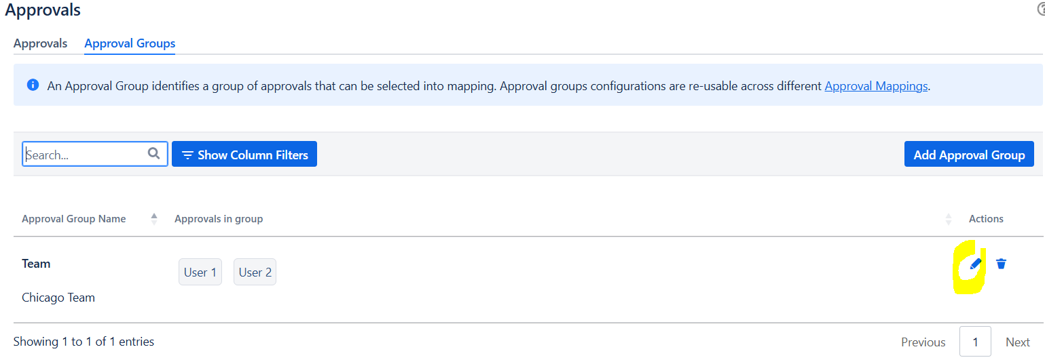Click sort arrows beside Actions column
Screen dimensions: 1045x364
pyautogui.click(x=949, y=219)
